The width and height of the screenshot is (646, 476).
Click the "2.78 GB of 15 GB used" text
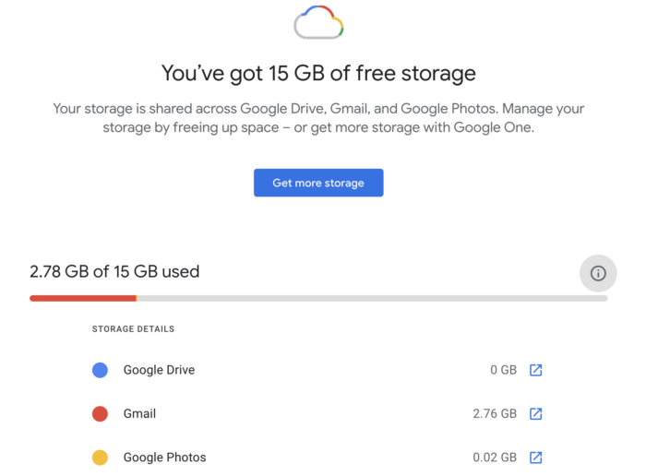pyautogui.click(x=114, y=271)
